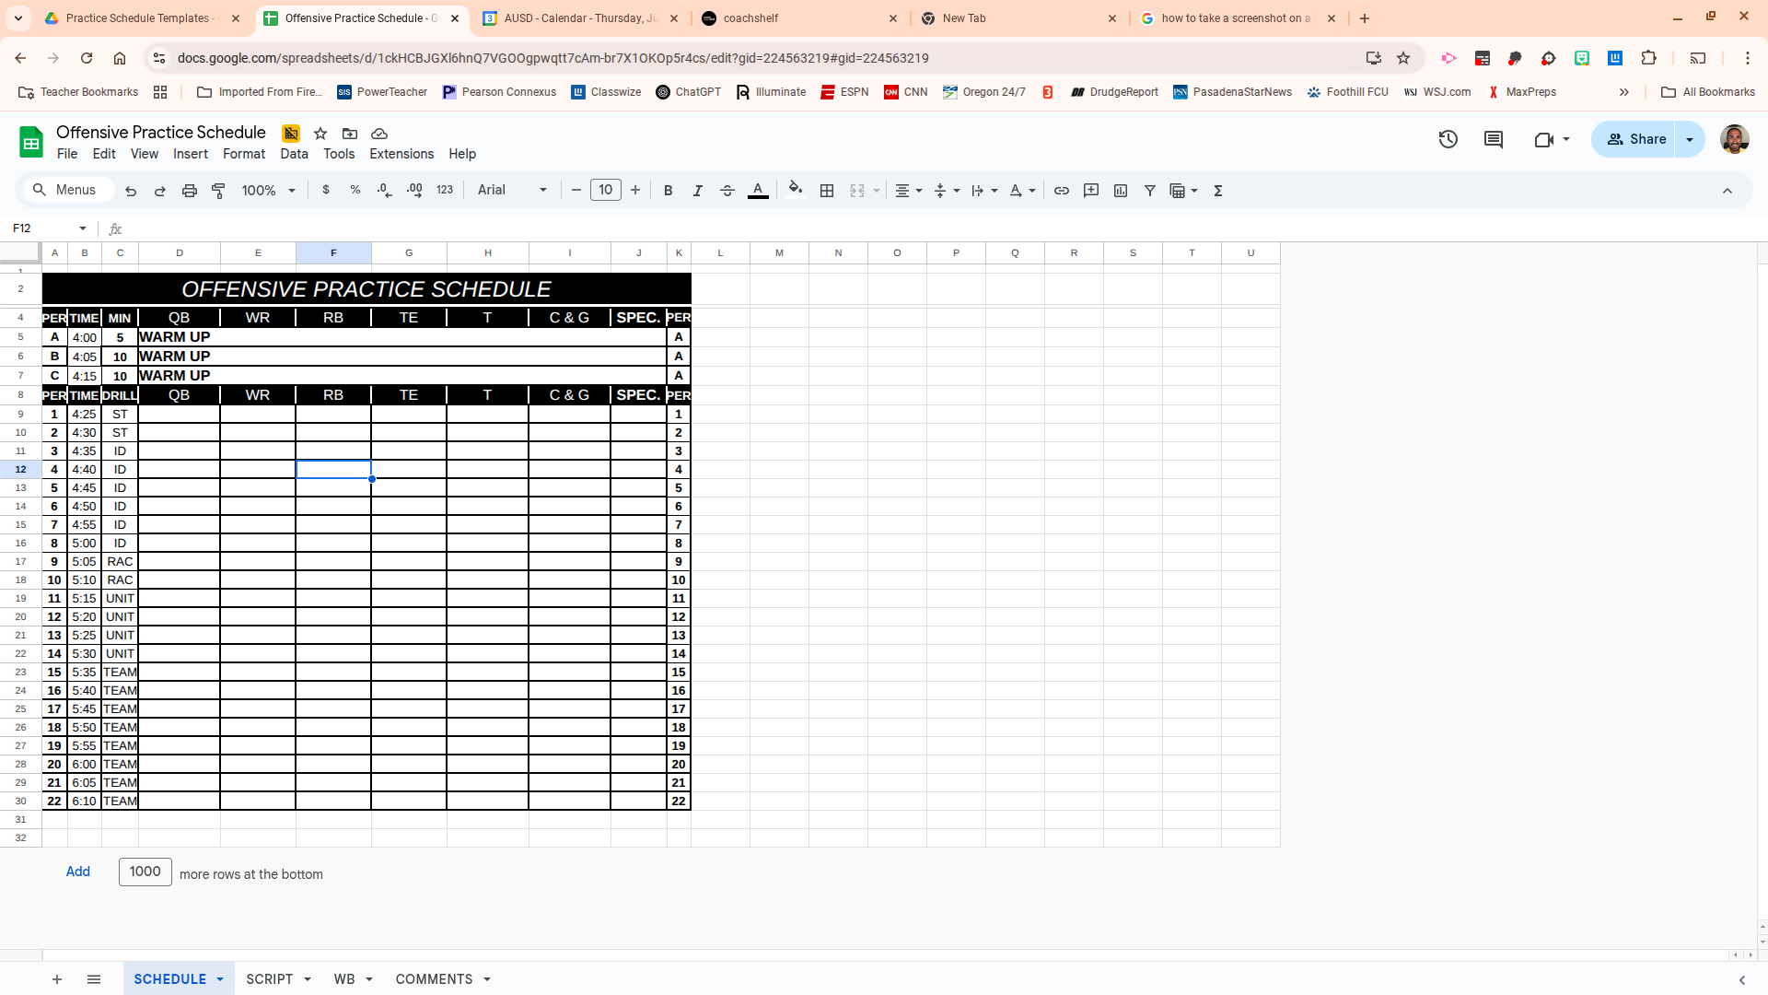Open All Bookmarks folder
Screen dimensions: 1768x995
1708,92
